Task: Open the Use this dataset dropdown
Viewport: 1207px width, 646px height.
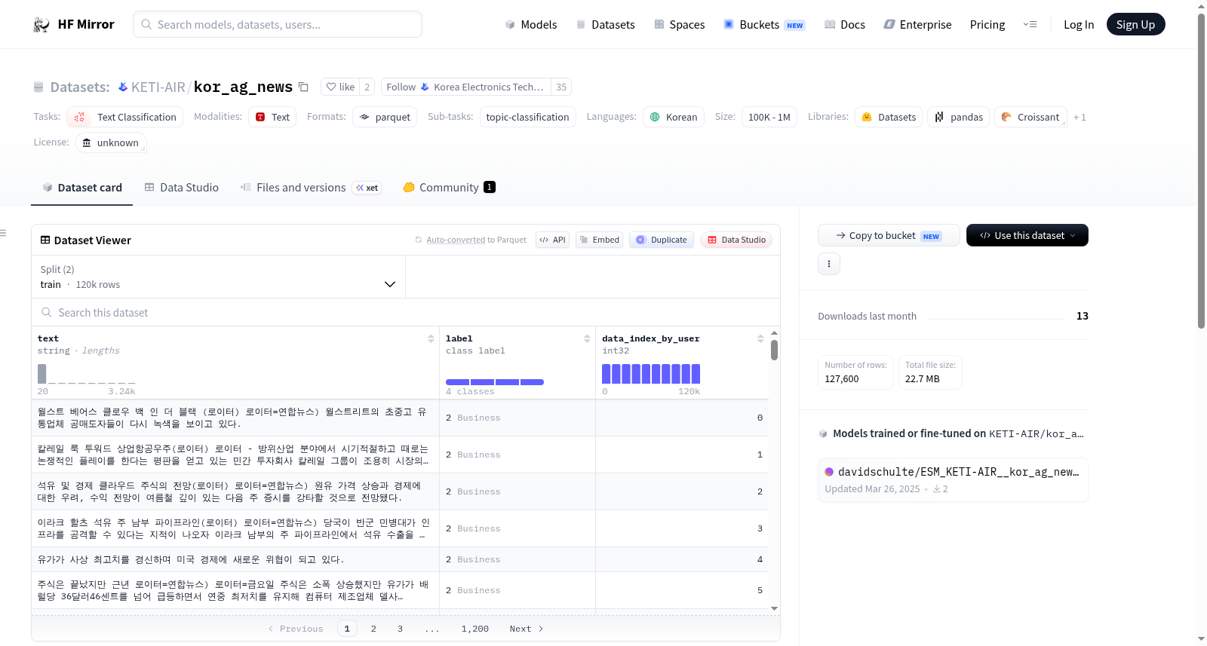Action: pos(1027,235)
